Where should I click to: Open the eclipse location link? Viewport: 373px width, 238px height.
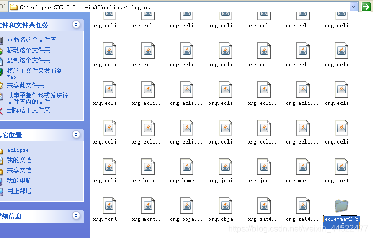(18, 150)
